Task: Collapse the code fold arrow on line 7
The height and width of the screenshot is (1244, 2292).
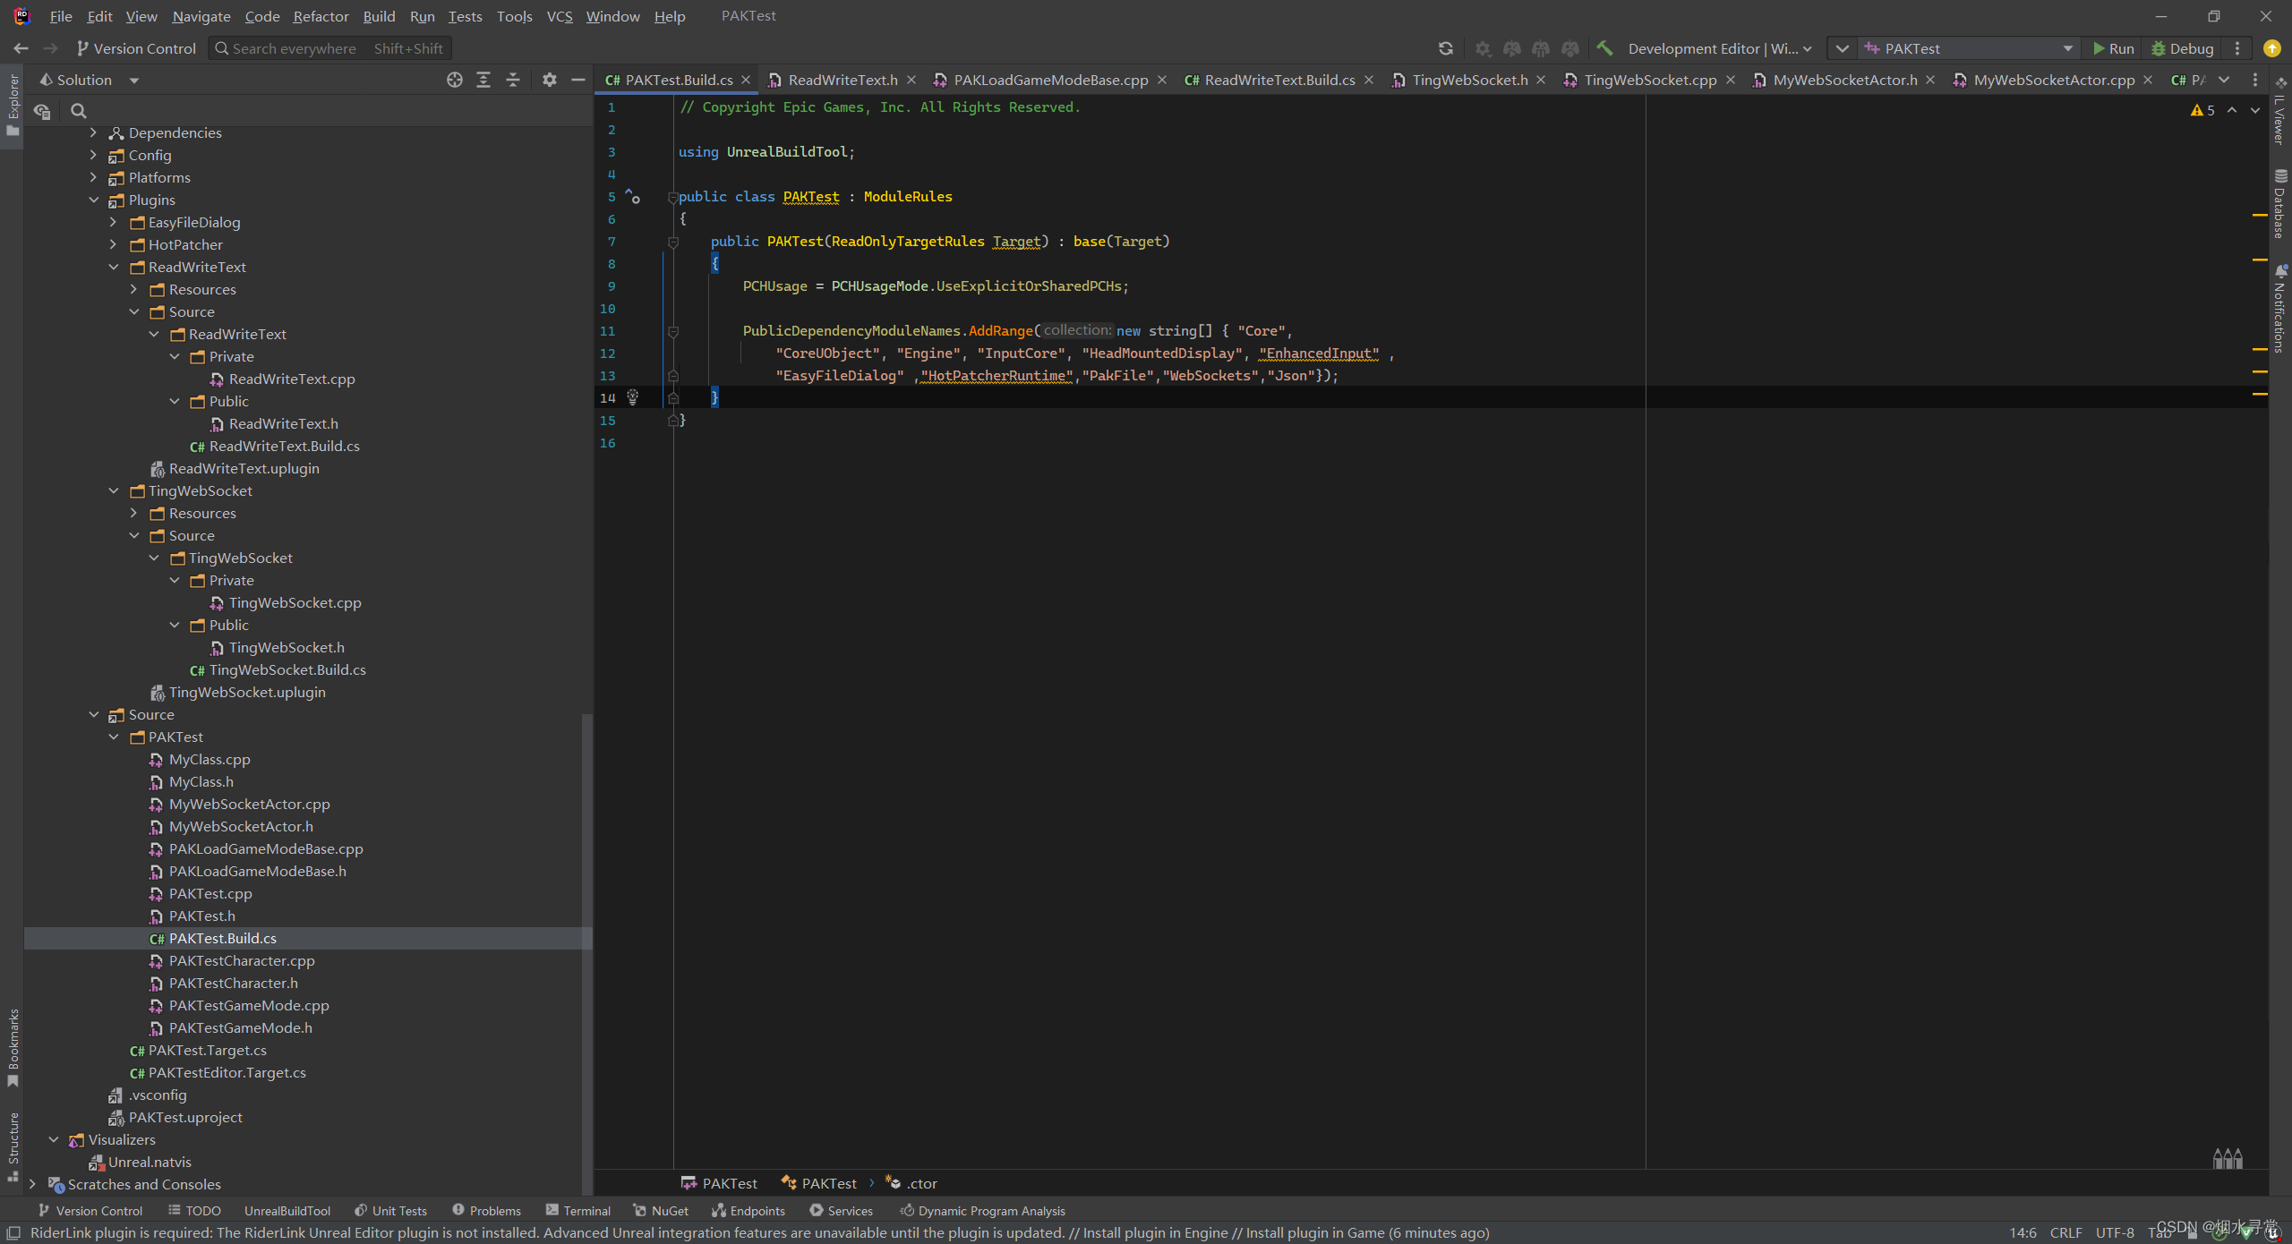Action: (673, 242)
